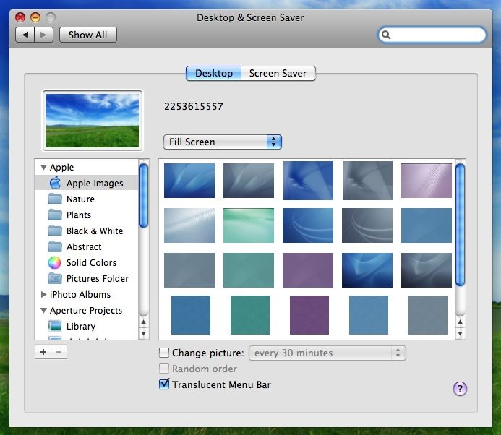Click the forward navigation arrow button
Image resolution: width=501 pixels, height=435 pixels.
tap(44, 35)
